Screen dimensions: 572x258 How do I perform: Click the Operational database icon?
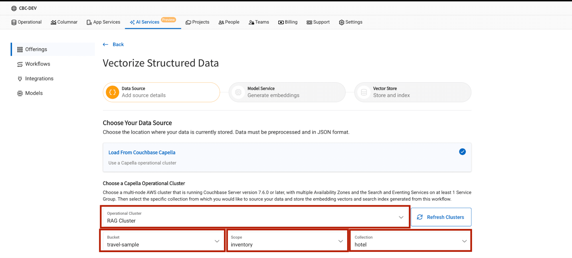pyautogui.click(x=14, y=22)
